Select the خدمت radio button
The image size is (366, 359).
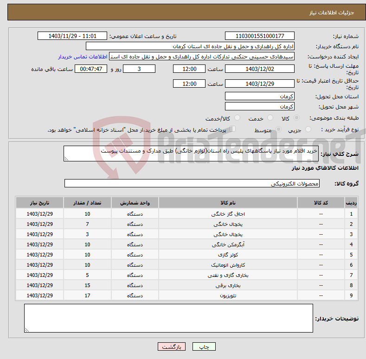270,118
